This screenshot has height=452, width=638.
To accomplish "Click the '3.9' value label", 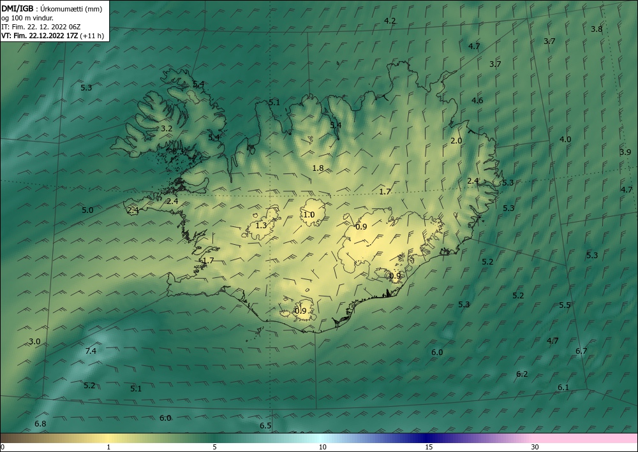I will pyautogui.click(x=625, y=152).
